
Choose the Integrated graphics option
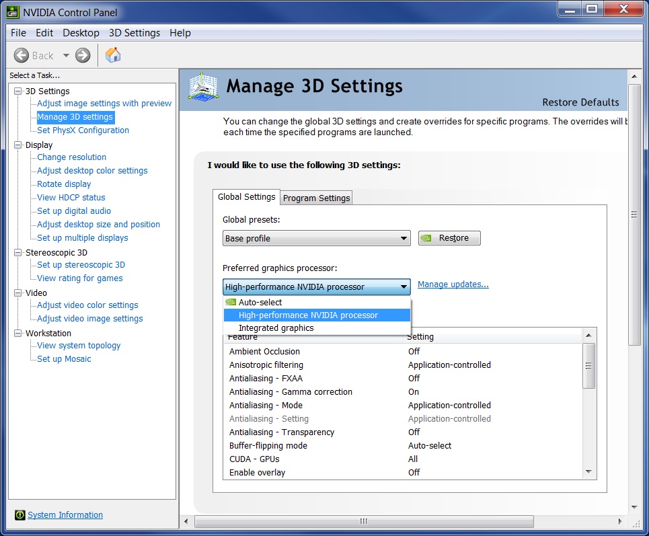[x=276, y=328]
